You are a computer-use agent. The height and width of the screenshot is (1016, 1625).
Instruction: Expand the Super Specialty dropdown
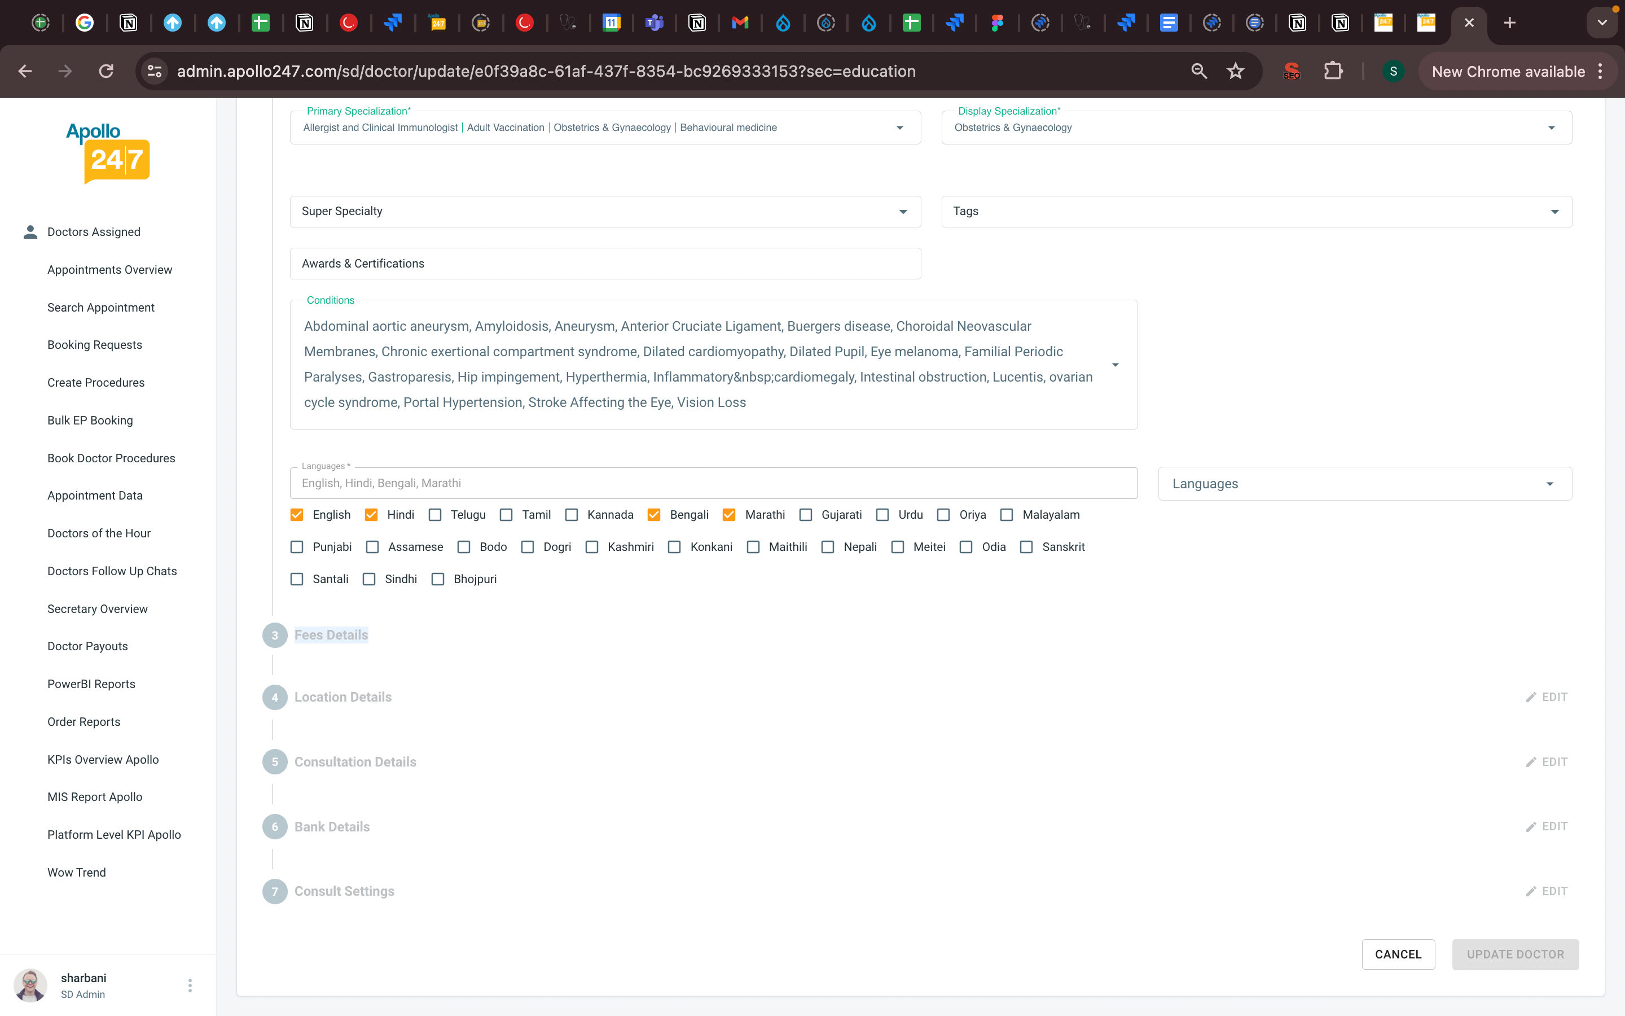click(x=902, y=212)
